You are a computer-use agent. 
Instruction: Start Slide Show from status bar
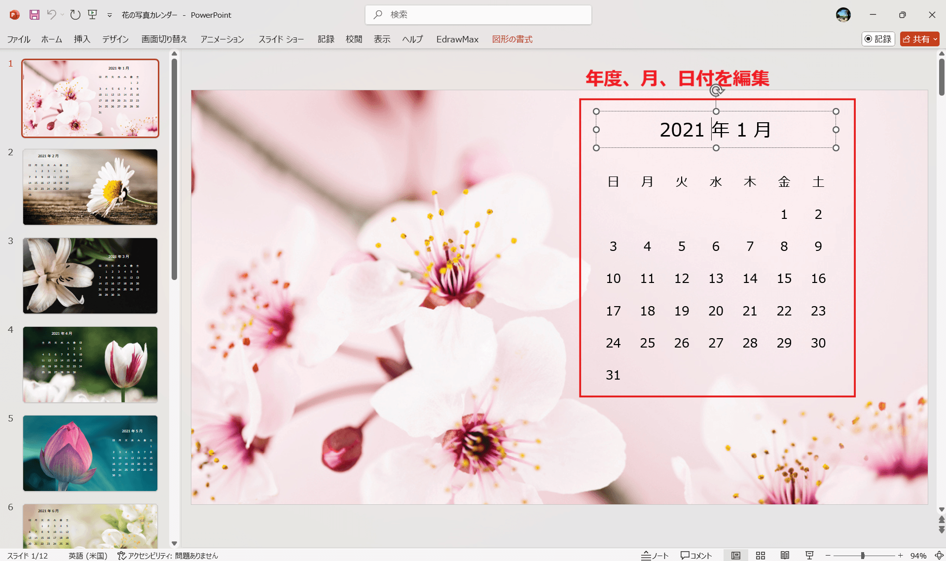pos(809,556)
